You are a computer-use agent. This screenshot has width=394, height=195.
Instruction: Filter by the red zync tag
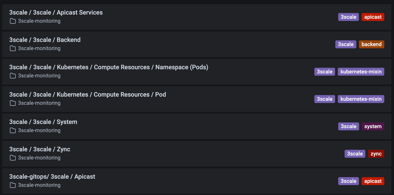pos(376,154)
